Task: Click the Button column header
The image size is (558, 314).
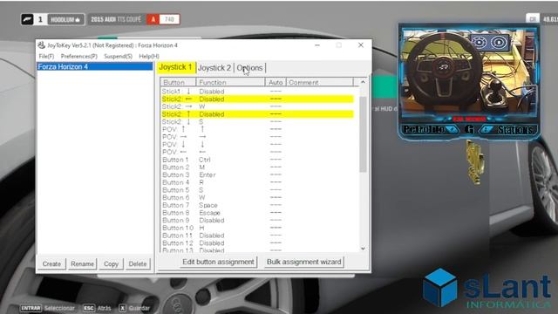Action: coord(178,82)
